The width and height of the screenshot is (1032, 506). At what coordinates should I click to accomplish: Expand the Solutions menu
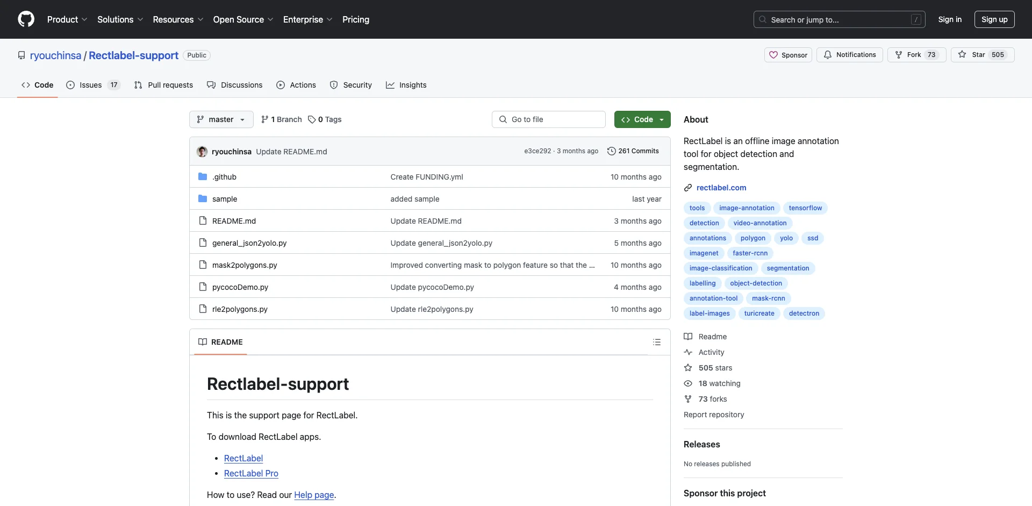(120, 19)
